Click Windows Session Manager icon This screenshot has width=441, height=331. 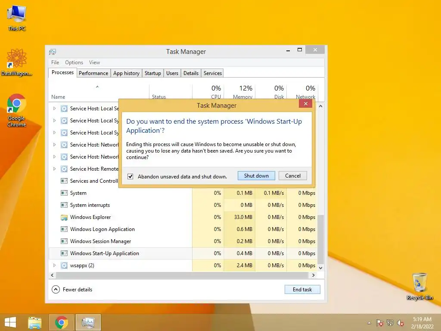point(64,241)
